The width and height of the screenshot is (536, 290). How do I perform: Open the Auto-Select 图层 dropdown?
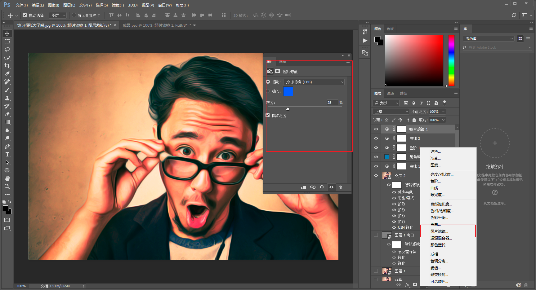click(x=58, y=15)
